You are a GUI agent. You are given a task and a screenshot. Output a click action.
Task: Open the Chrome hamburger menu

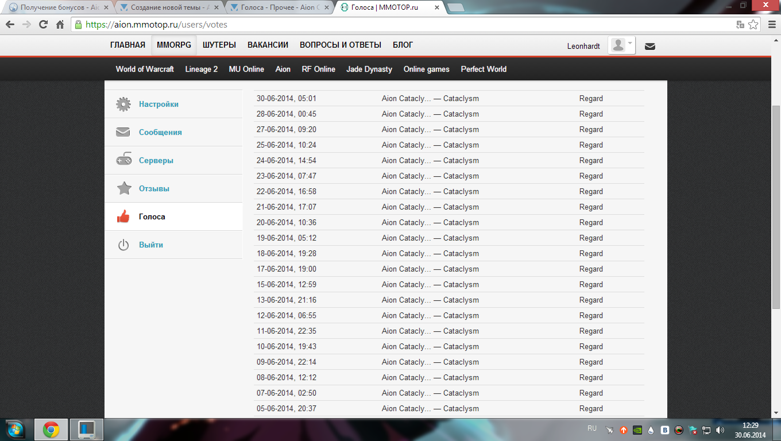(771, 25)
